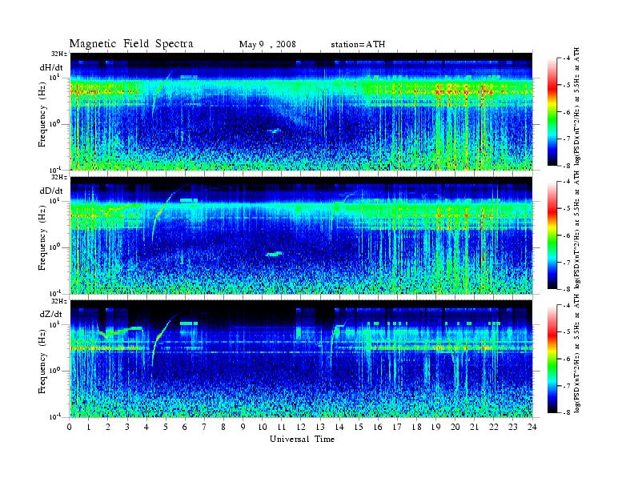
Task: Click time axis tick "2"
Action: click(x=108, y=427)
